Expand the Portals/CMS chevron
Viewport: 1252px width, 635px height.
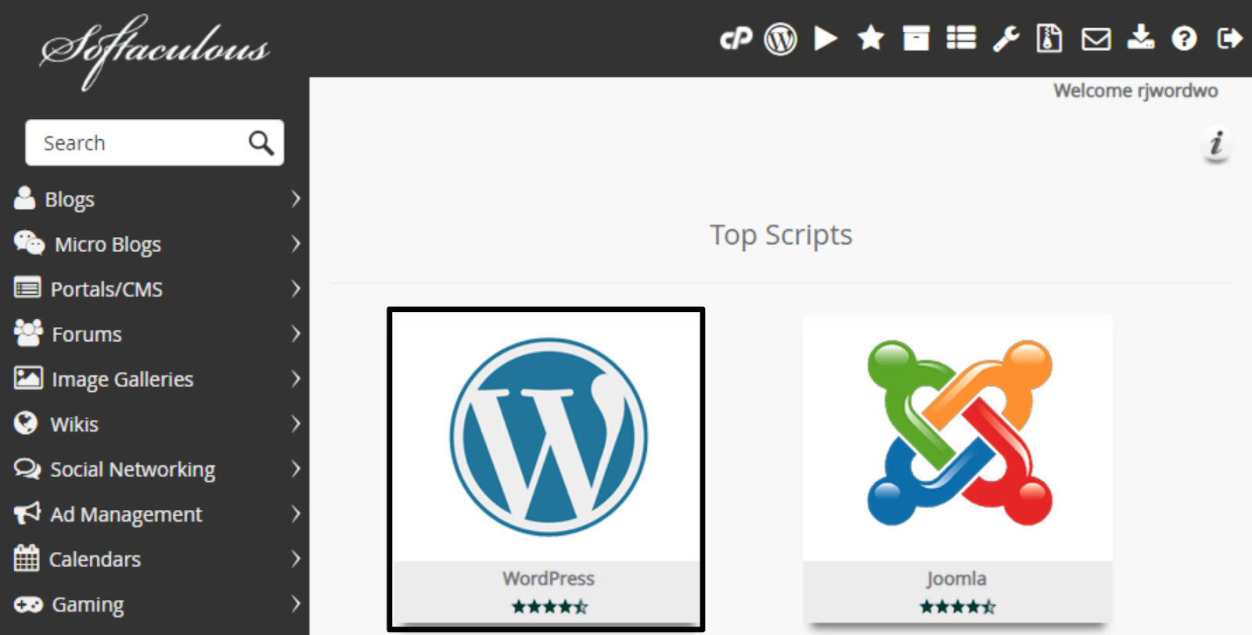(x=295, y=289)
